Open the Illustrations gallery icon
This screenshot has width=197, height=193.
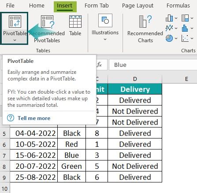tap(105, 21)
